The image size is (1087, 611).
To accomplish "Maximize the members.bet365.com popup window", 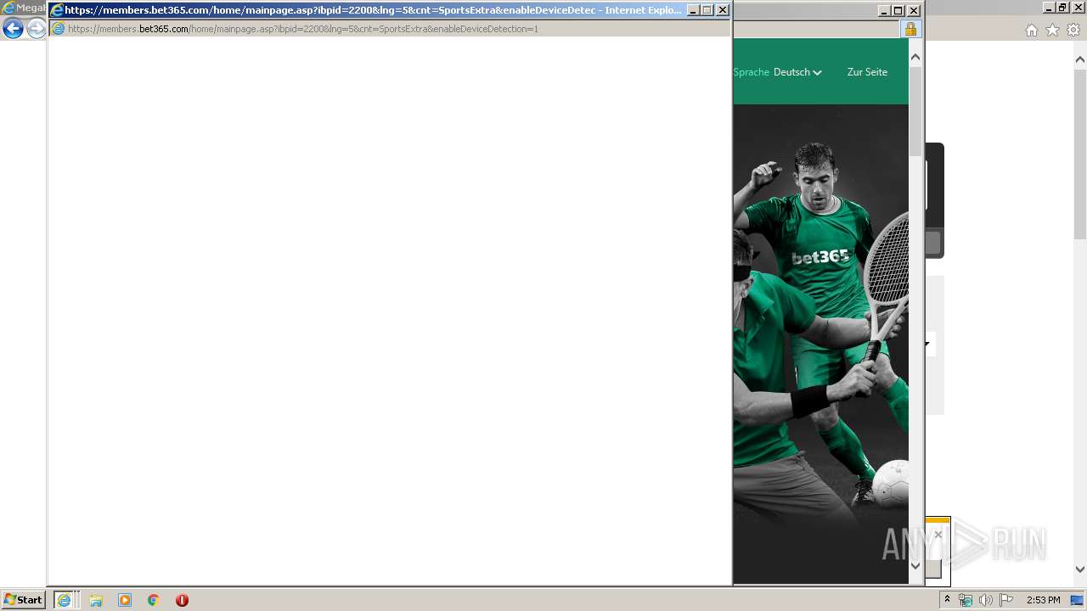I will [x=707, y=10].
